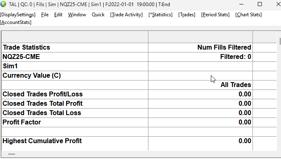This screenshot has width=281, height=159.
Task: Click the Closed Trades Total Loss 0.00 value
Action: [x=245, y=113]
